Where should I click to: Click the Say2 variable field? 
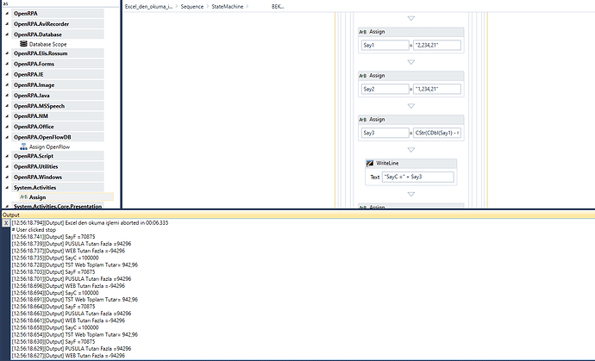(x=385, y=89)
